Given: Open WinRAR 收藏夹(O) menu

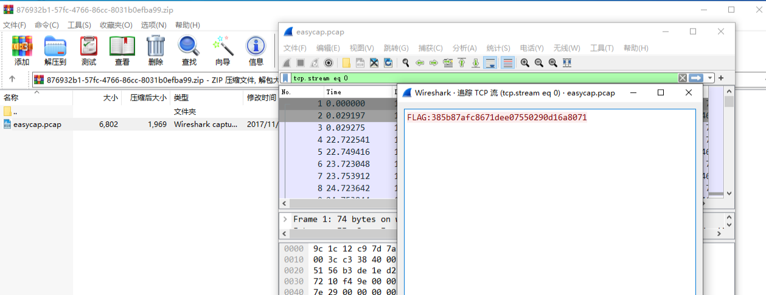Looking at the screenshot, I should (x=116, y=25).
